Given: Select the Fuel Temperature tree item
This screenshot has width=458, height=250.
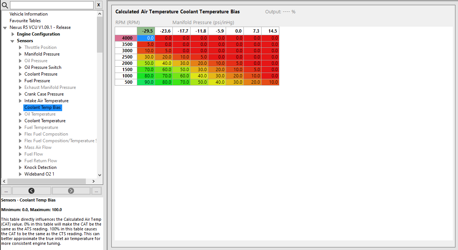Looking at the screenshot, I should point(41,127).
